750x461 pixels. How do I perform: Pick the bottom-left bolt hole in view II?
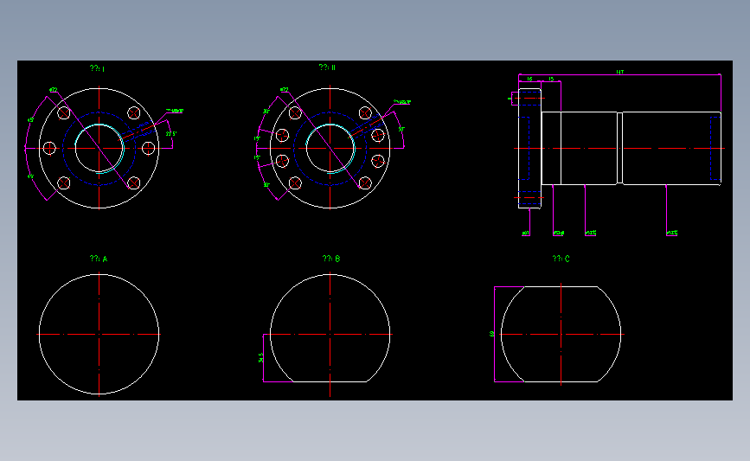295,183
